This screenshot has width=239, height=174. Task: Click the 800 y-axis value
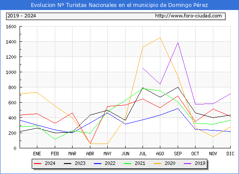pos(12,87)
